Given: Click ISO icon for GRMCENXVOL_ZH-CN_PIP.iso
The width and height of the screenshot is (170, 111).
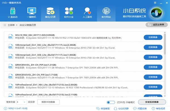Looking at the screenshot, I should 11,76.
